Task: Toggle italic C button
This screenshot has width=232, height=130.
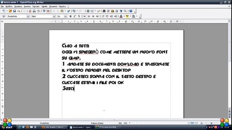Action: 75,16
